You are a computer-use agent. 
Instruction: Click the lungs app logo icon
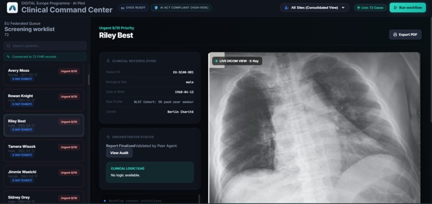(12, 7)
